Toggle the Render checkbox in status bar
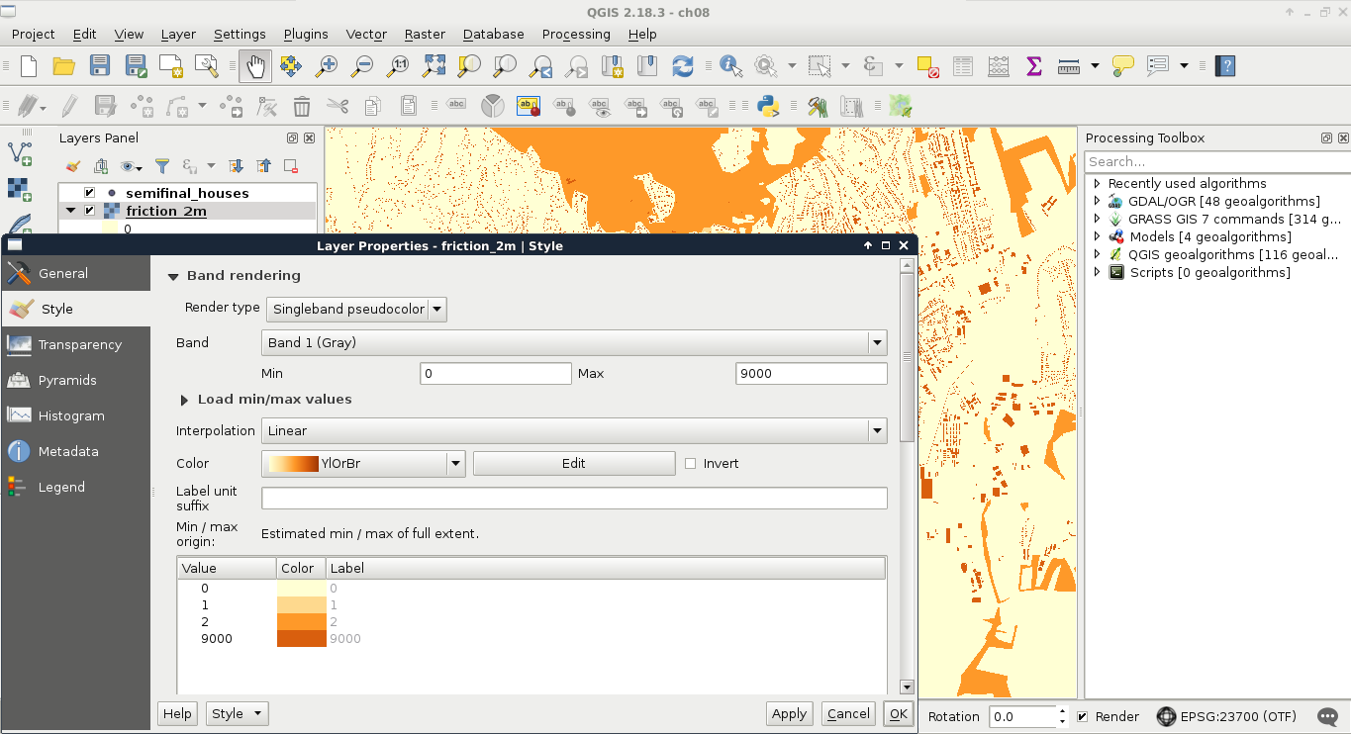The width and height of the screenshot is (1351, 734). point(1082,716)
